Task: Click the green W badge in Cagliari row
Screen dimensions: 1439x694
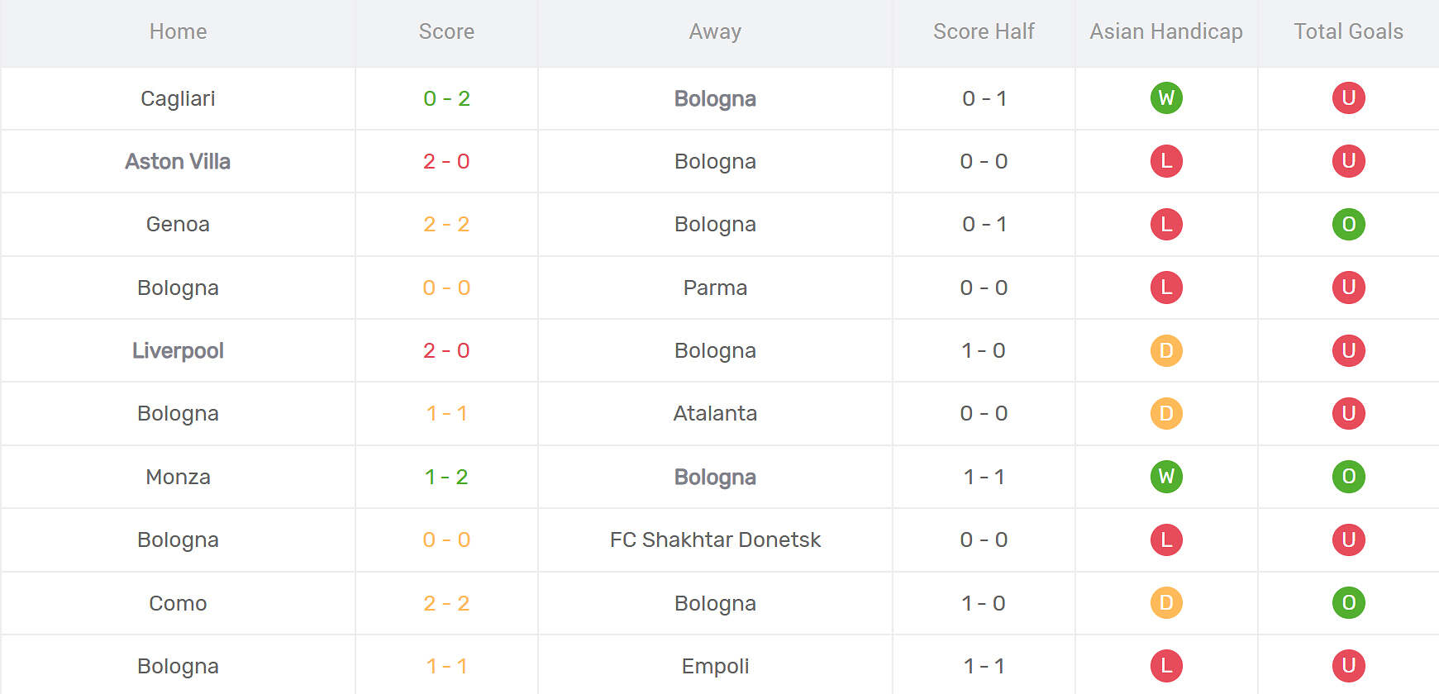Action: tap(1166, 98)
